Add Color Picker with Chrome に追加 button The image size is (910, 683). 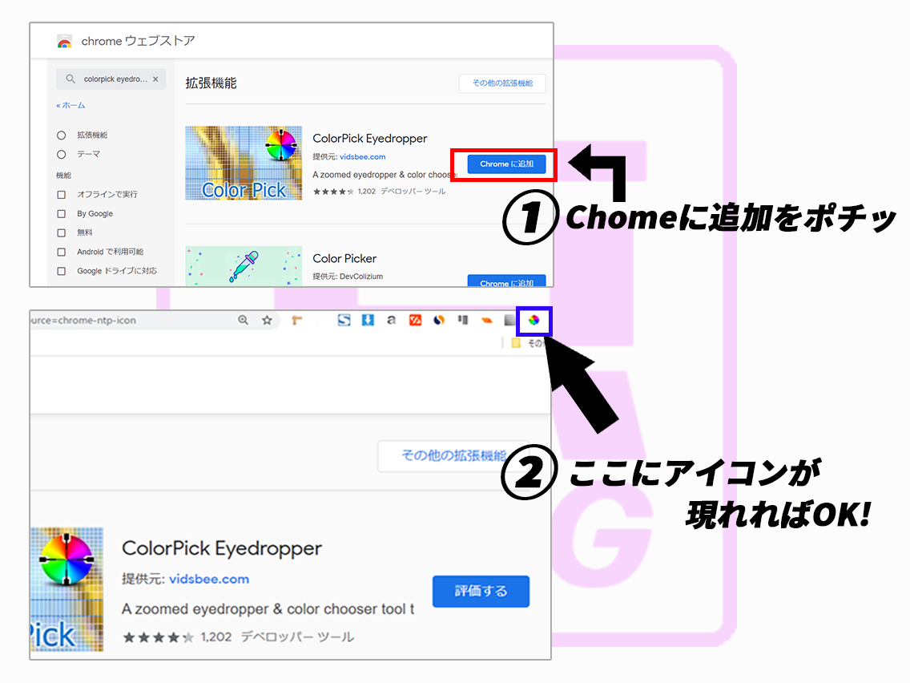tap(506, 281)
